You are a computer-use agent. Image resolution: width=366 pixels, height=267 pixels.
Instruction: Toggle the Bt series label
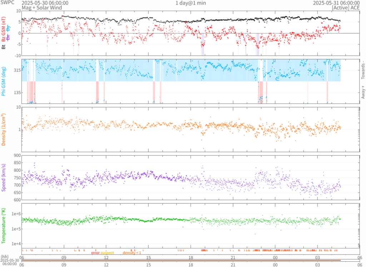(x=4, y=46)
